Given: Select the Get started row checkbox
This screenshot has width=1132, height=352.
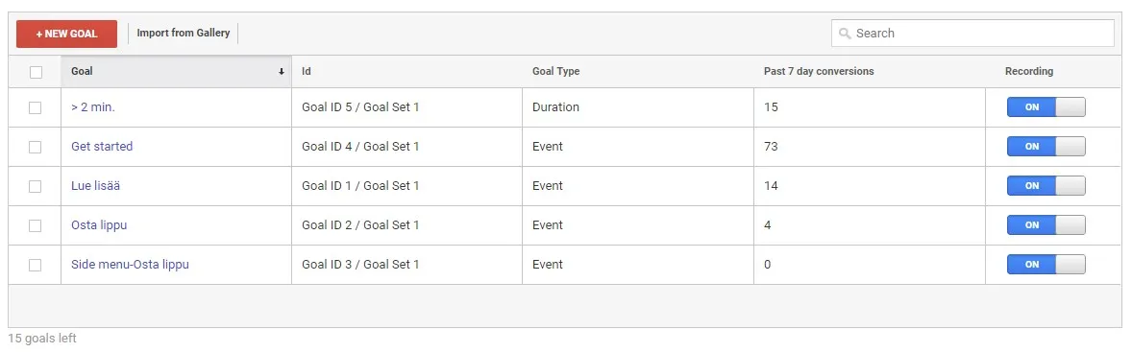Looking at the screenshot, I should click(x=35, y=147).
